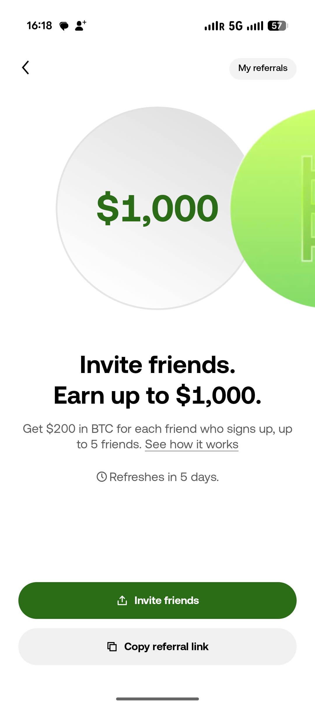Screen dimensions: 315x708
Task: Tap the battery indicator showing 57
Action: (x=278, y=26)
